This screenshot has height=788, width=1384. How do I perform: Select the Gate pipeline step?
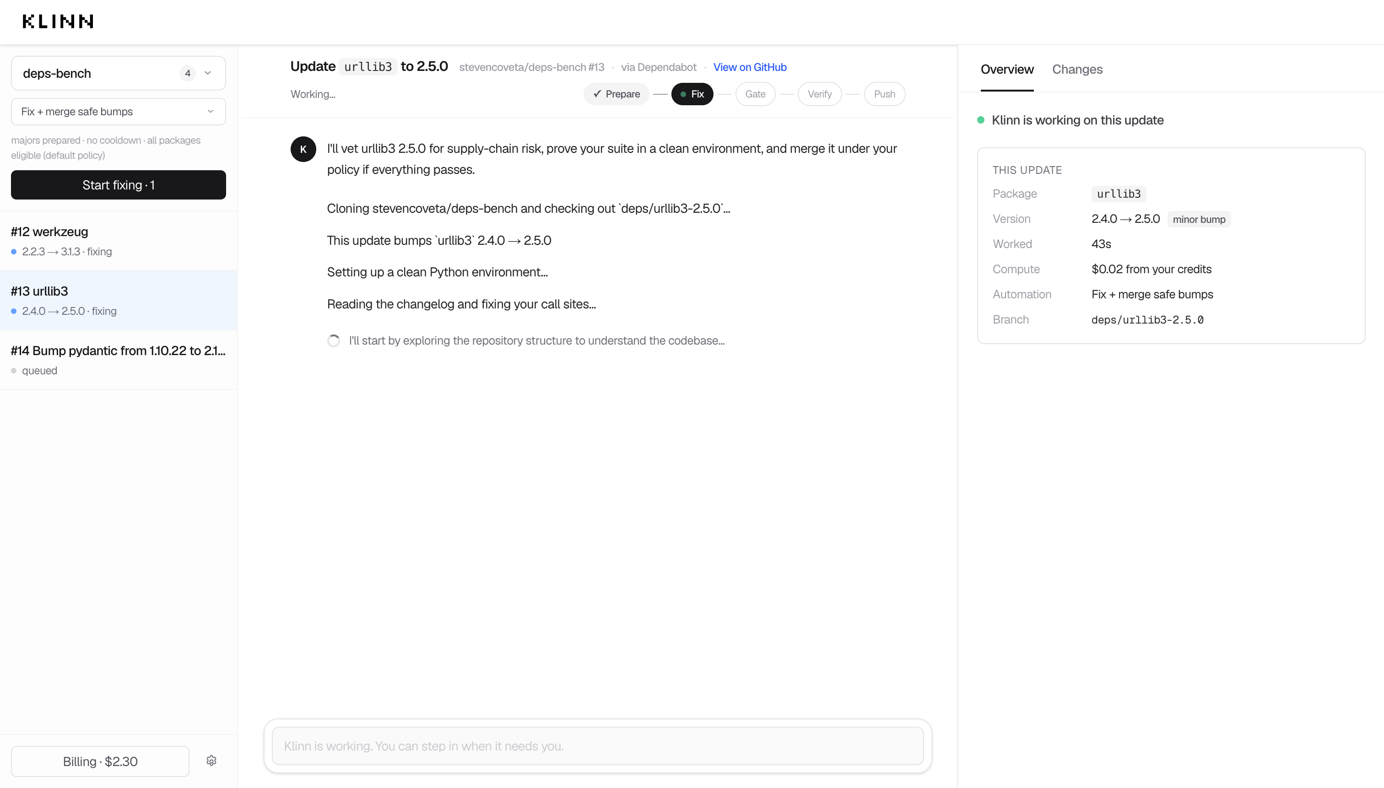click(x=755, y=94)
